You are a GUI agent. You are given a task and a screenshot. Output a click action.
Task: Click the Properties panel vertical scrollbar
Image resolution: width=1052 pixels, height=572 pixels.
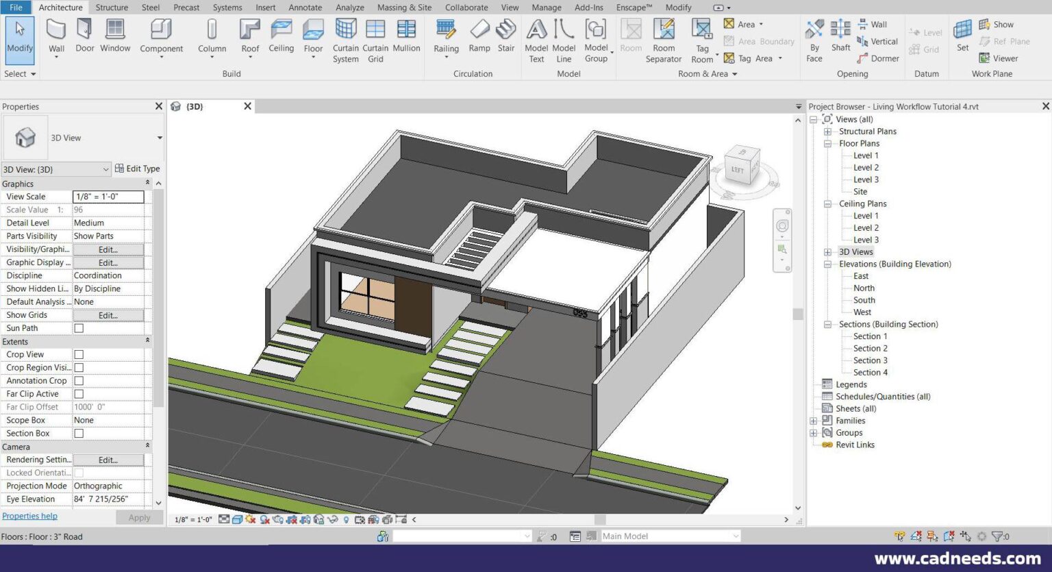pyautogui.click(x=158, y=298)
